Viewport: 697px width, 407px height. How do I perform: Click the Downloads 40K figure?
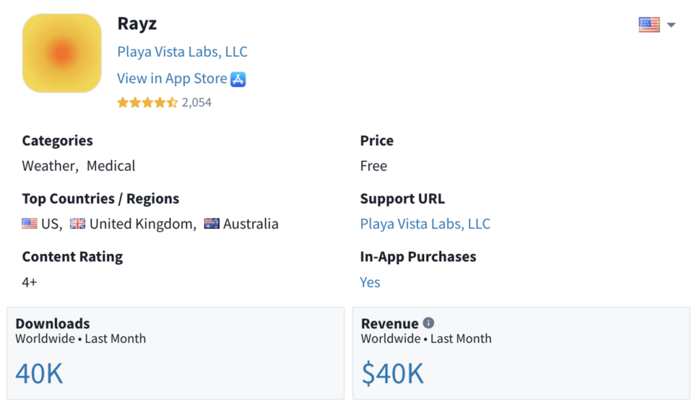[x=39, y=374]
